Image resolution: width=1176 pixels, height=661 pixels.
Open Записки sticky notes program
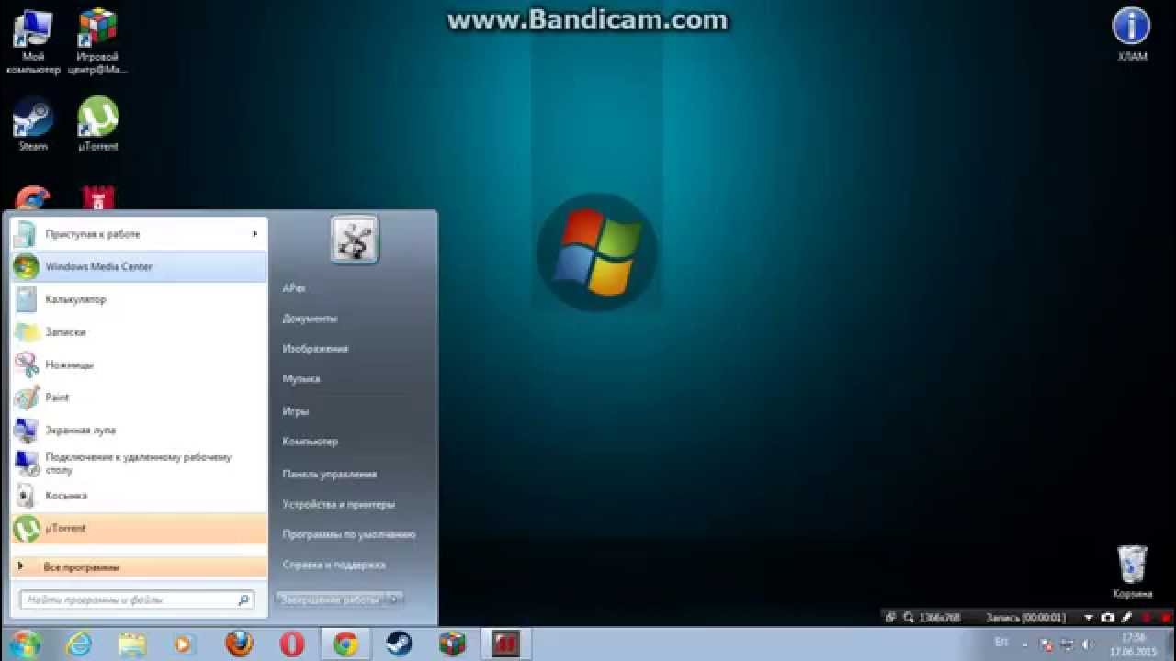[139, 332]
